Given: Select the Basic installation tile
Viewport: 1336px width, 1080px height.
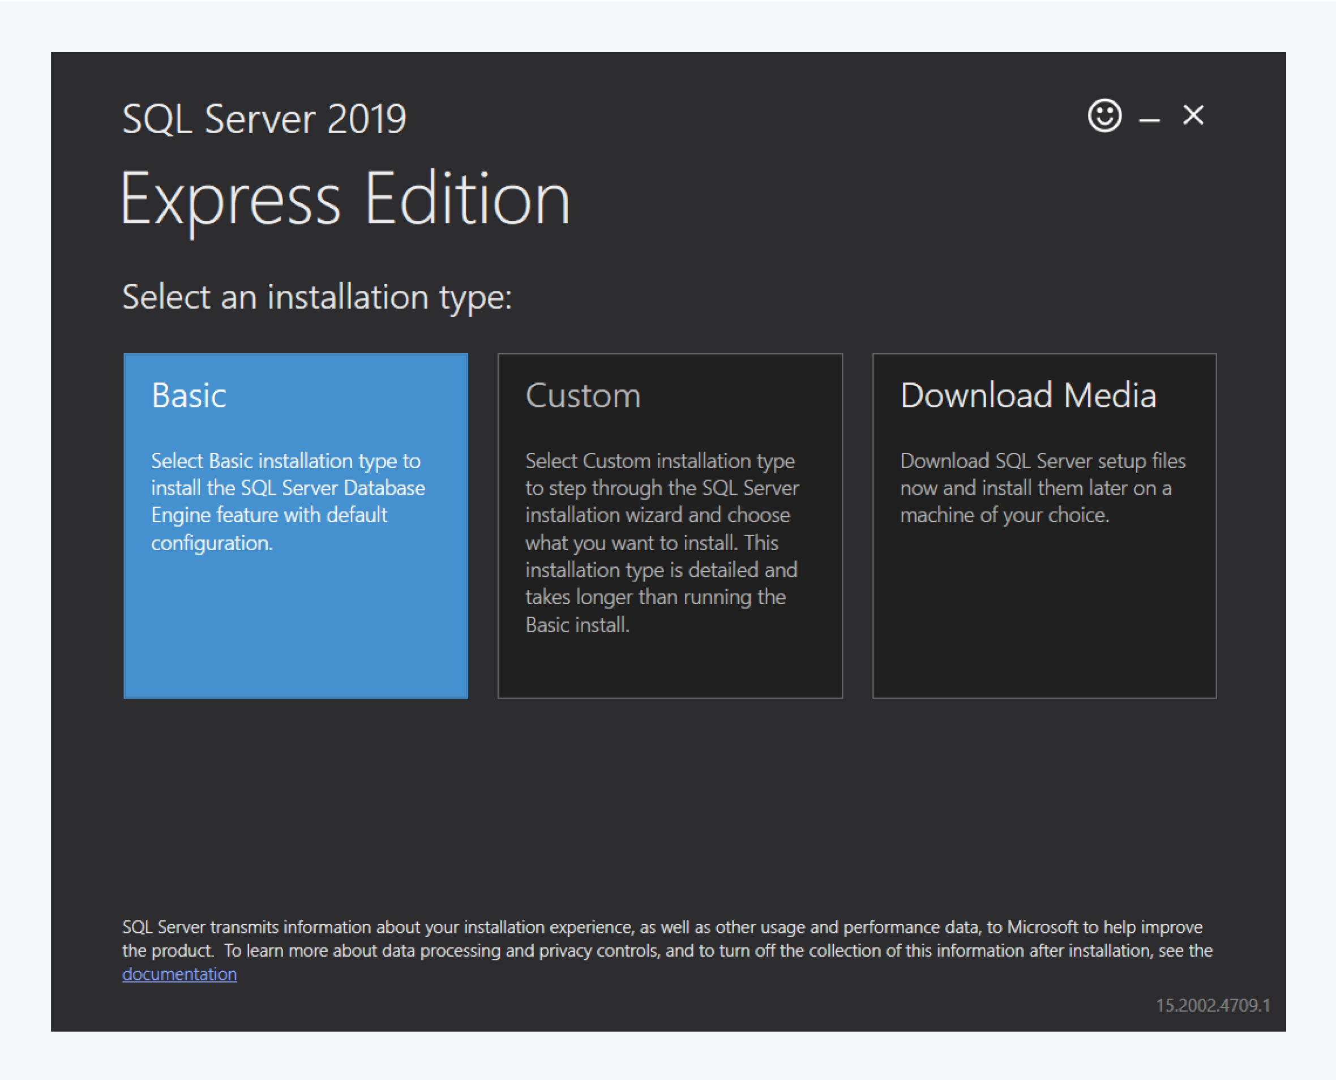Looking at the screenshot, I should click(296, 526).
